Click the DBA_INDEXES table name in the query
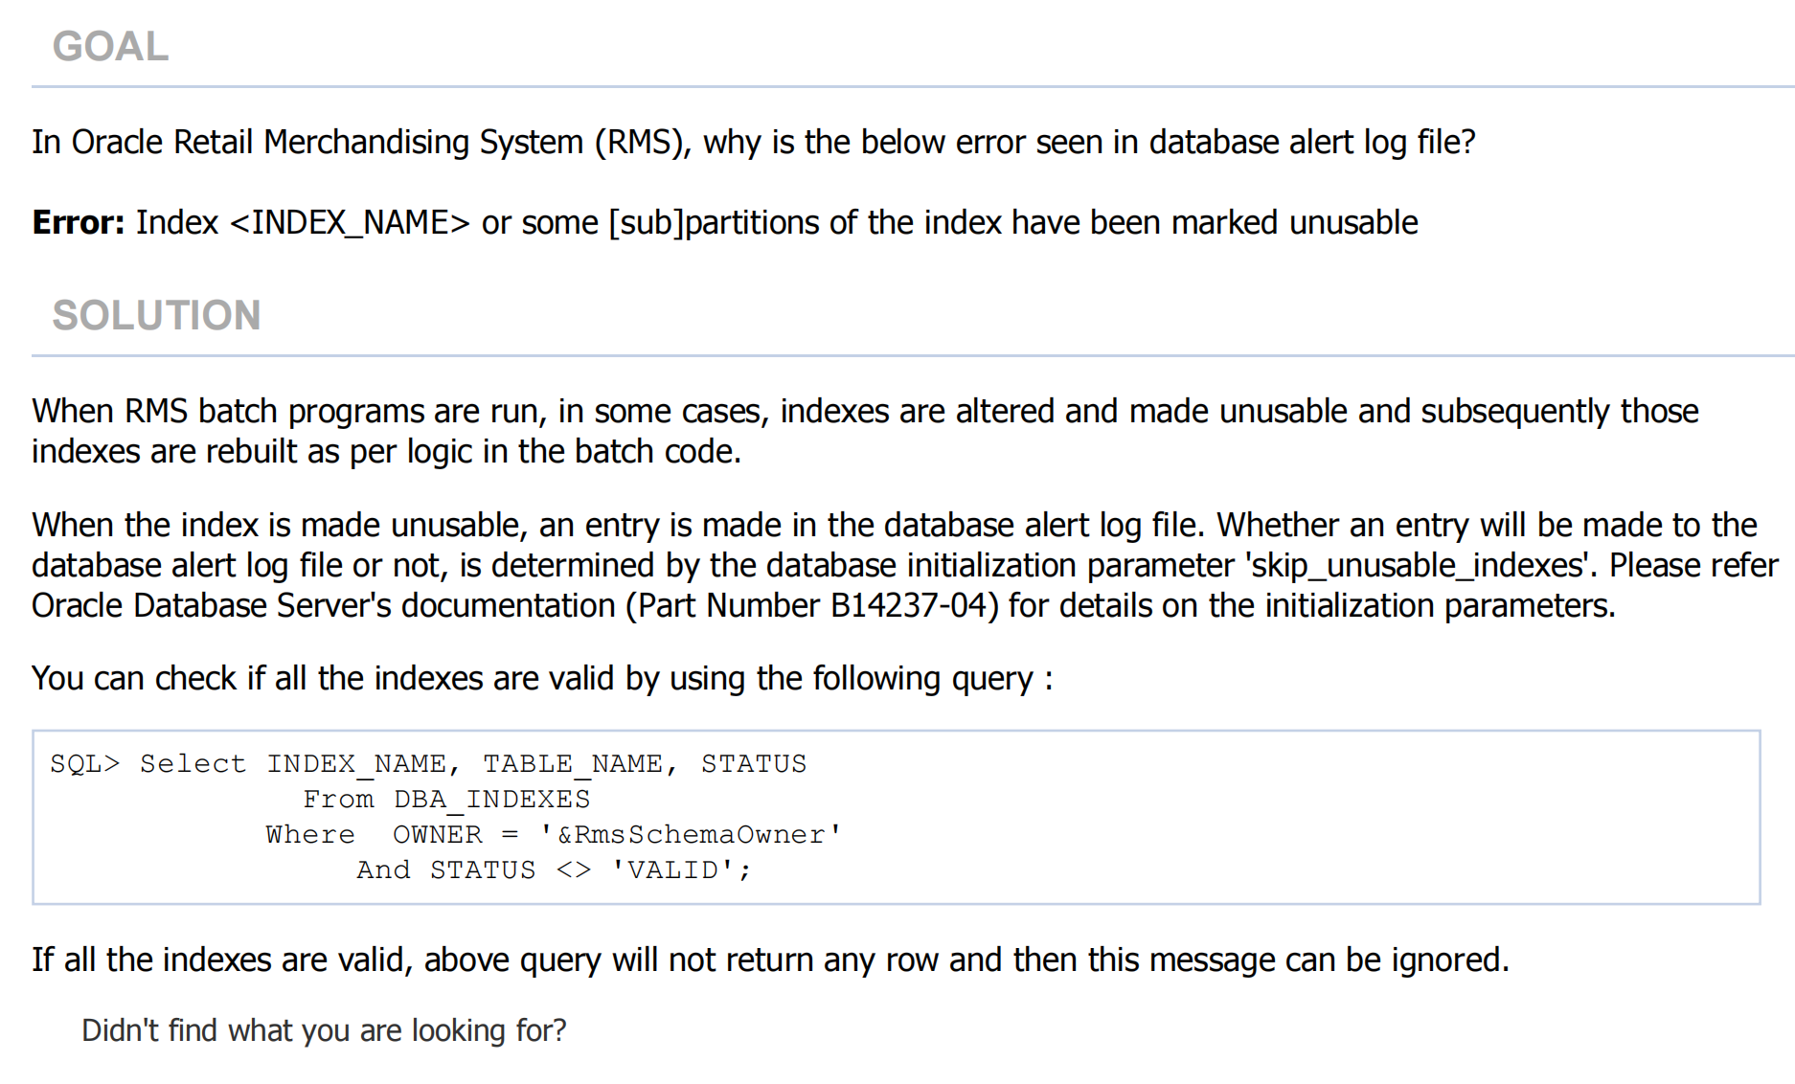The height and width of the screenshot is (1084, 1795). [x=491, y=800]
